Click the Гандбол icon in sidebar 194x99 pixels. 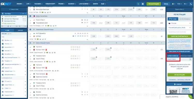tap(3, 61)
